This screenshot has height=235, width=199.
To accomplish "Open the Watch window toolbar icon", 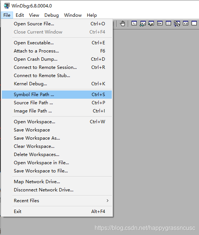I will point(143,23).
